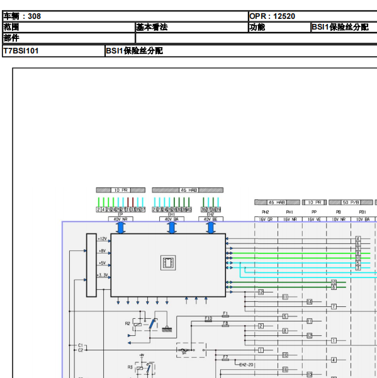Click the '10 PR' bar above PP column
The width and height of the screenshot is (377, 378).
[314, 203]
